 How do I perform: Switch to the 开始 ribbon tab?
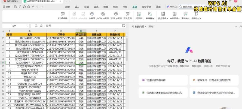(x=67, y=7)
